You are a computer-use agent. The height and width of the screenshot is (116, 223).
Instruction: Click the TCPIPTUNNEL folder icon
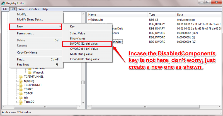pyautogui.click(x=21, y=85)
